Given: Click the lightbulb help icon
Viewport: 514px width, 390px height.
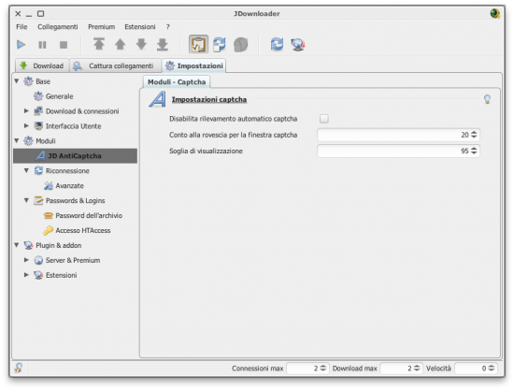Looking at the screenshot, I should tap(487, 99).
